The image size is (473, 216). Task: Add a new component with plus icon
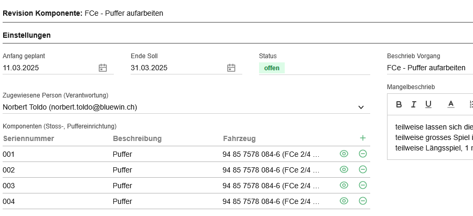coord(362,138)
